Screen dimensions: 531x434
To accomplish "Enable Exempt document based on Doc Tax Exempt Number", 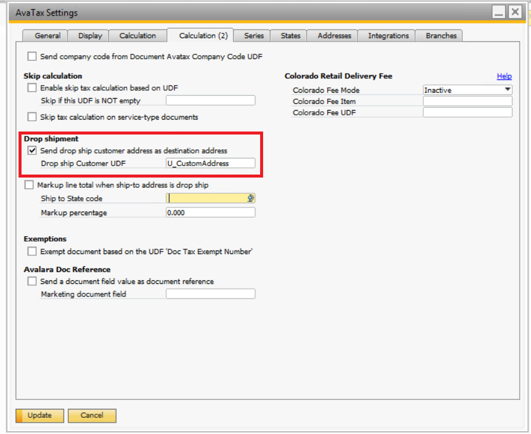I will [x=32, y=251].
